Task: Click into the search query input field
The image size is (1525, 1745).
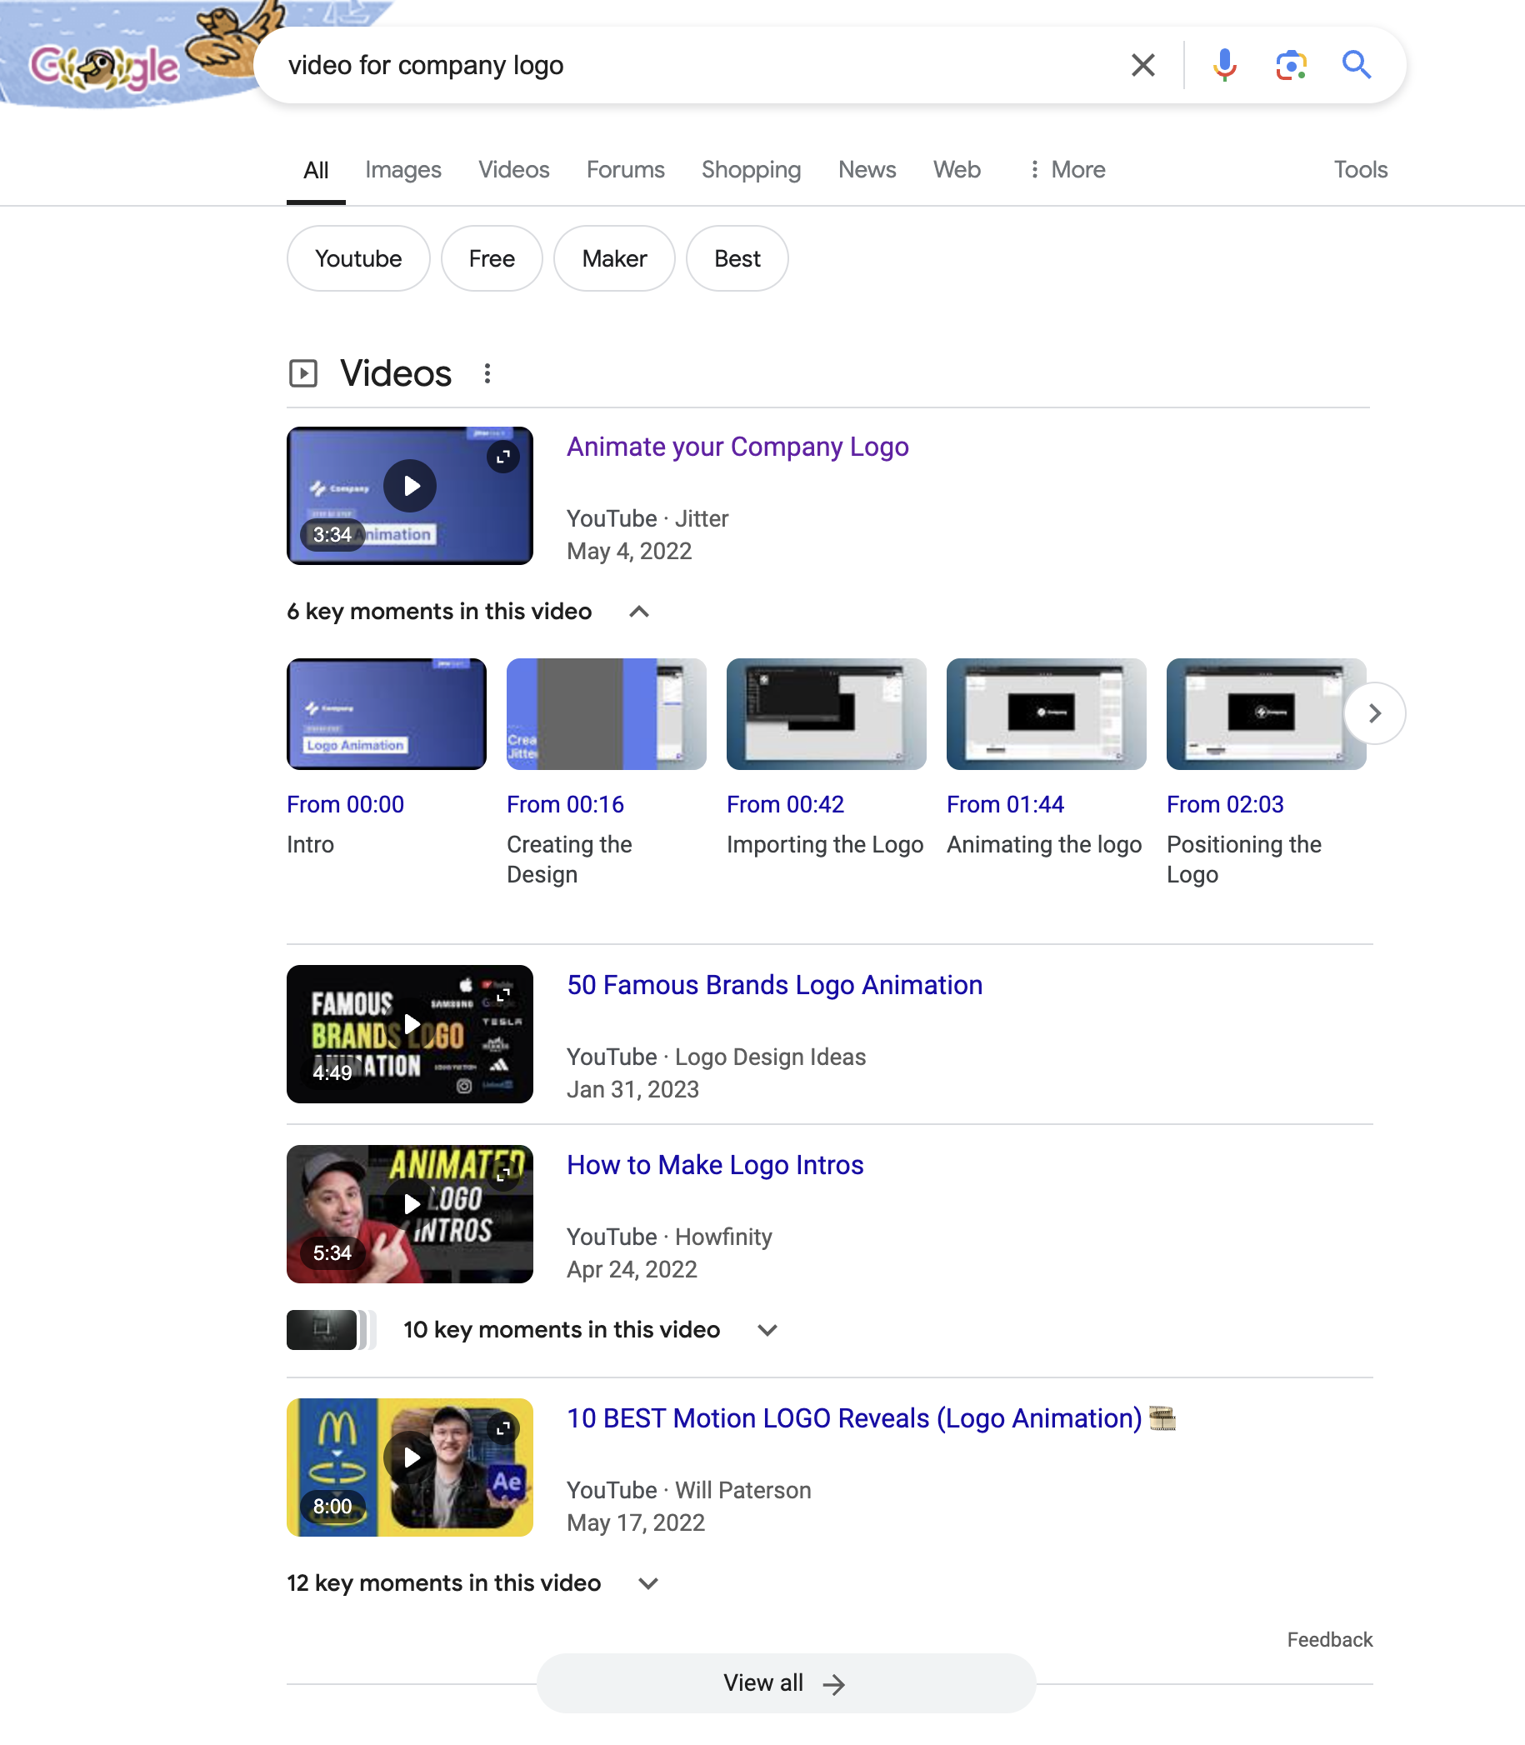Action: pos(693,66)
